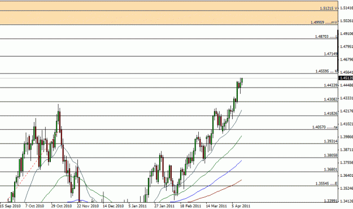The height and width of the screenshot is (209, 353).
Task: Click price axis value 1.4217
Action: [x=346, y=111]
